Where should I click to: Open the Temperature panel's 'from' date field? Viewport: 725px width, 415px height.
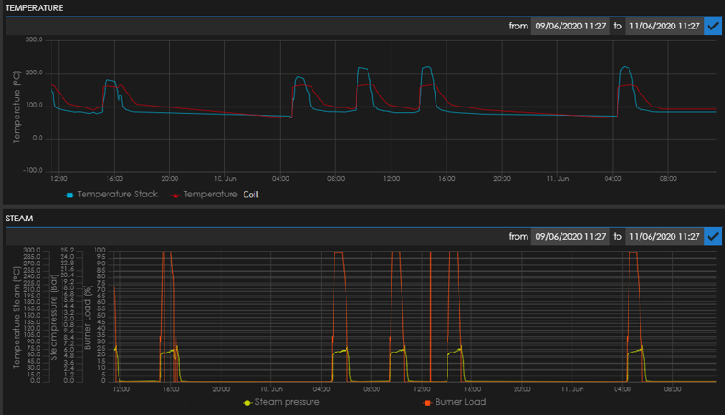(x=570, y=26)
